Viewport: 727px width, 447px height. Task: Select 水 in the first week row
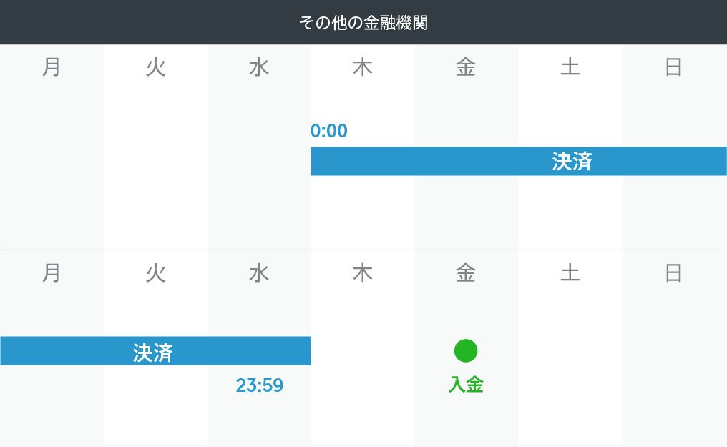tap(259, 67)
